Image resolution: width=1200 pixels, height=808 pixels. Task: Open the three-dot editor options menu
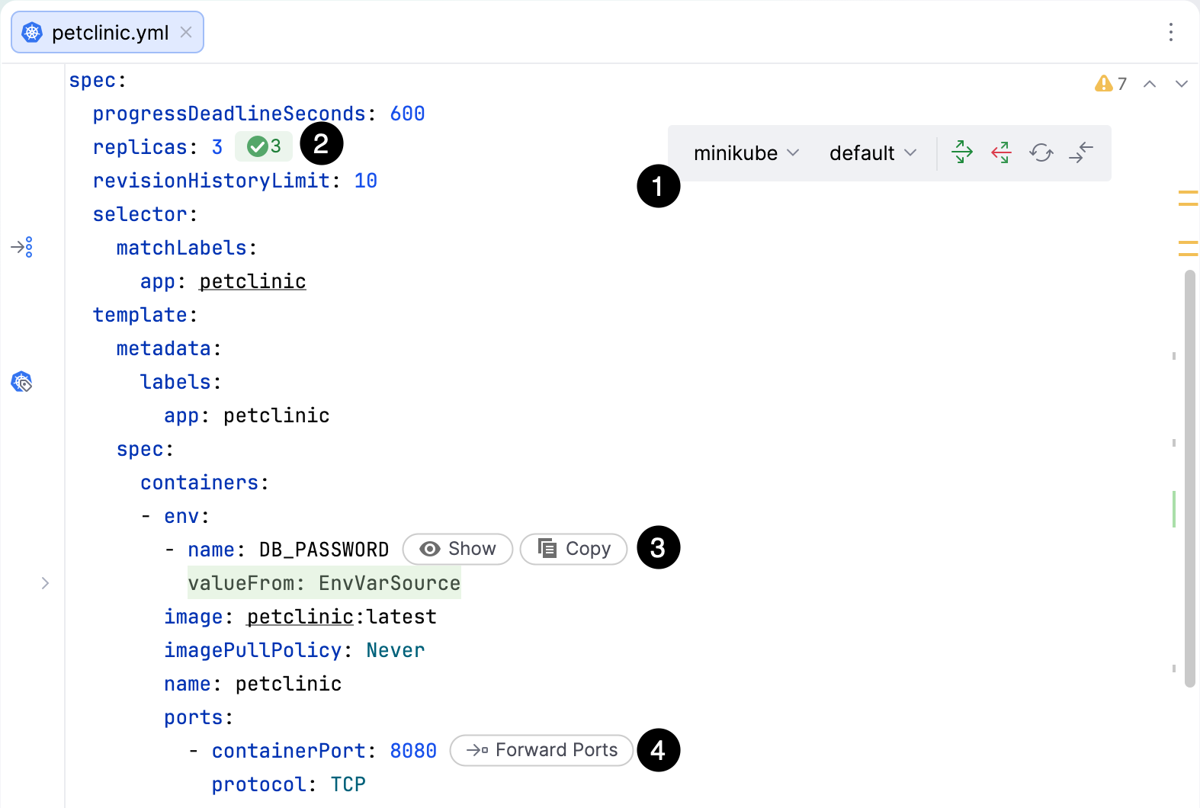click(x=1171, y=32)
